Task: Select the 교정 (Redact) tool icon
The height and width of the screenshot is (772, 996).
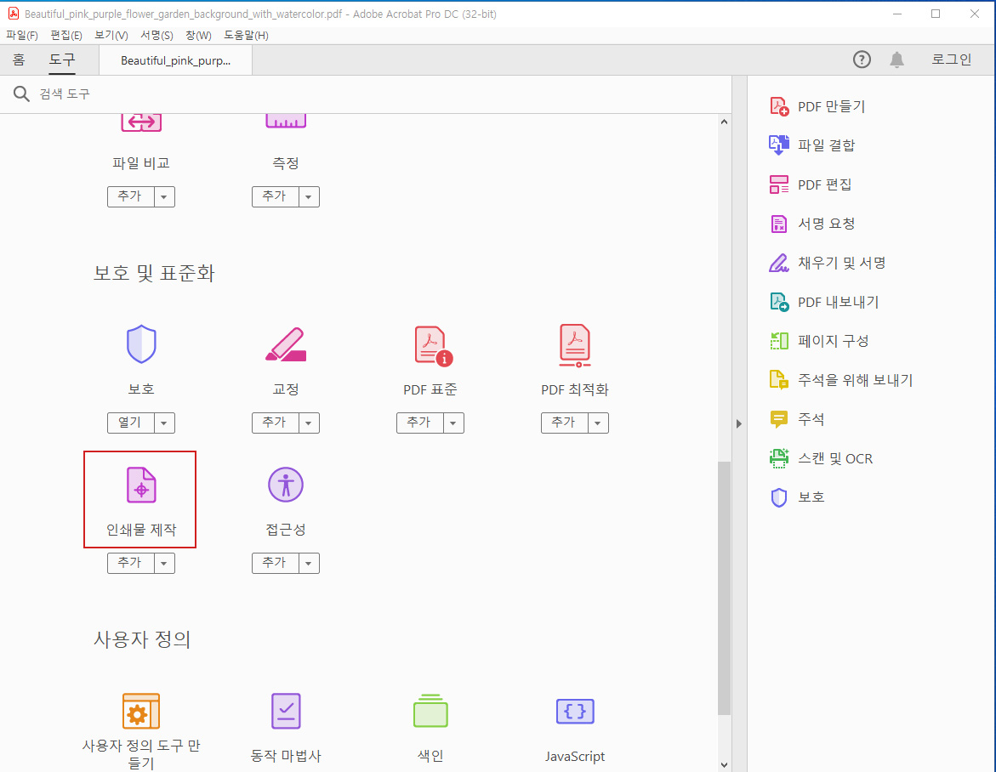Action: click(286, 344)
